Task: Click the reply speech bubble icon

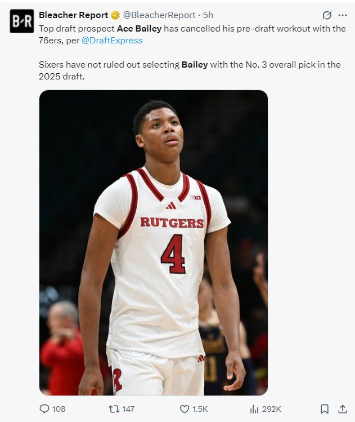Action: coord(44,409)
